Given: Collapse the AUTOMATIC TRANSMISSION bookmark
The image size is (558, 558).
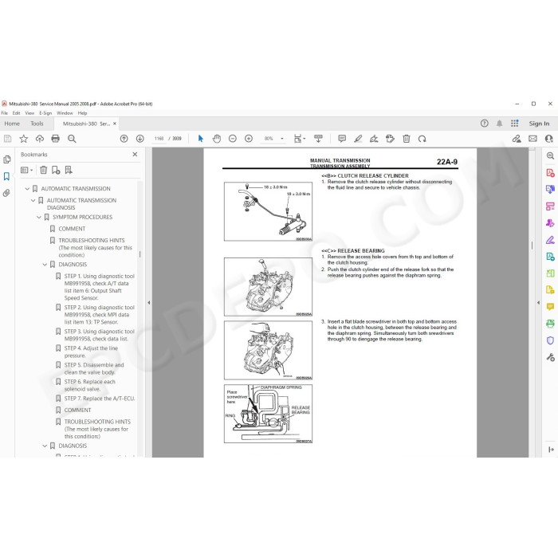Looking at the screenshot, I should (27, 189).
